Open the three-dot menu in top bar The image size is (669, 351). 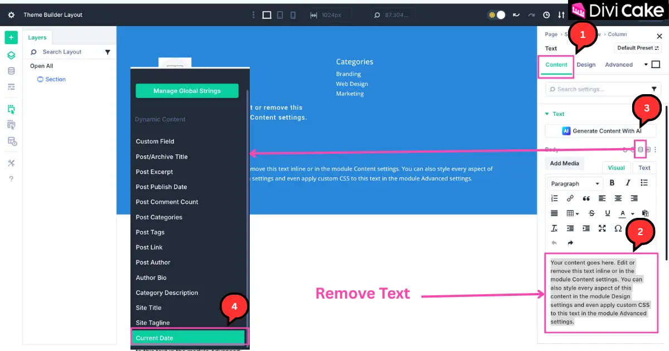[x=254, y=15]
